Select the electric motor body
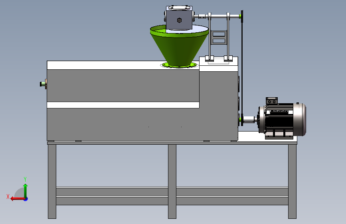 point(283,119)
